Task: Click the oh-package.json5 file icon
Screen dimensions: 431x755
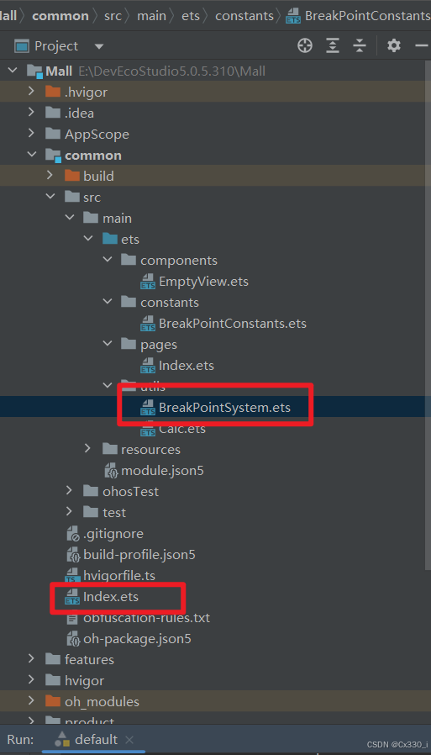Action: 72,639
